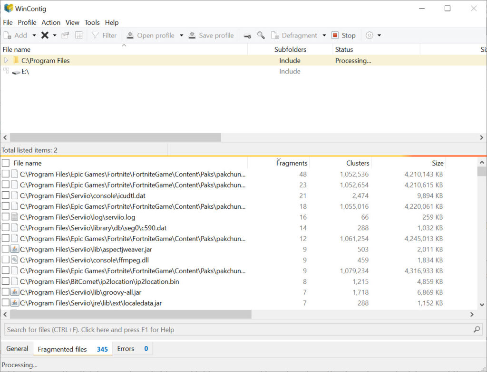Open the Profile menu
Viewport: 487px width, 372px height.
pyautogui.click(x=27, y=23)
